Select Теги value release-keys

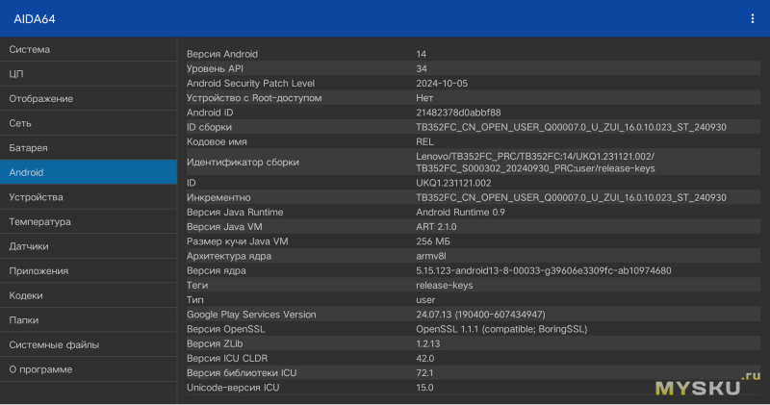(444, 285)
